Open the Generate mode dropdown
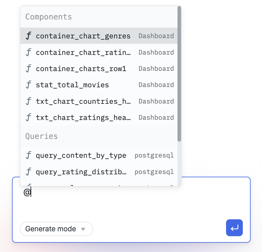Screen dimensions: 262x252 [x=56, y=229]
